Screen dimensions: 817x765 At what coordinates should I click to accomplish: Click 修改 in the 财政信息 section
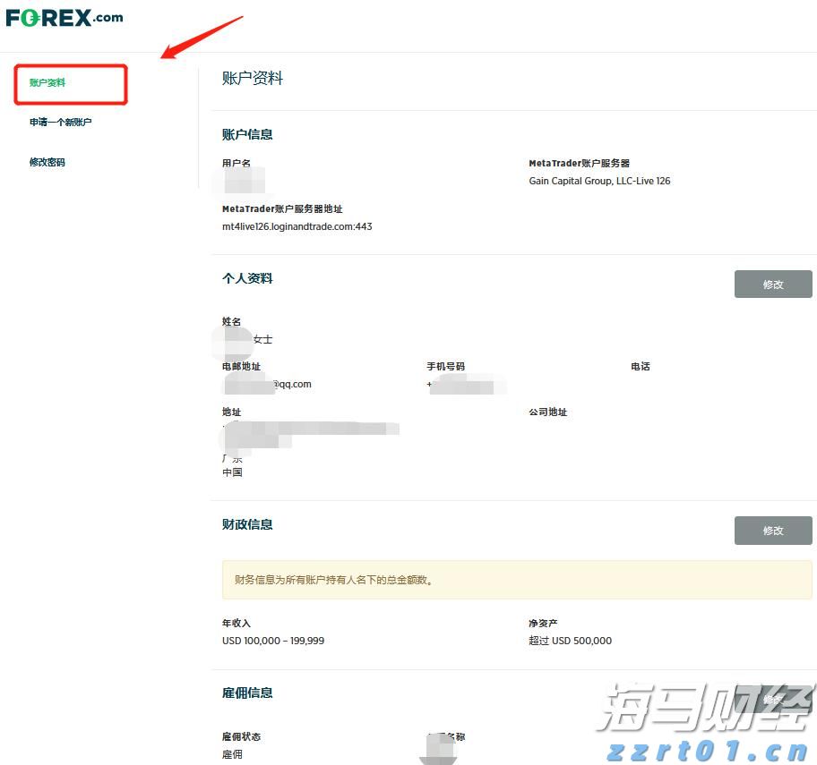(x=772, y=530)
